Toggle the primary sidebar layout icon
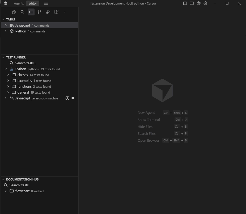The height and width of the screenshot is (214, 246). click(x=185, y=3)
